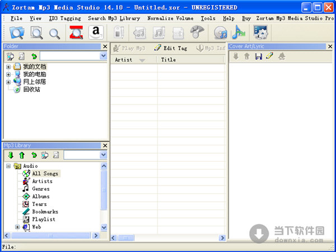
Task: Expand the 网上邻居 tree node
Action: click(x=8, y=82)
